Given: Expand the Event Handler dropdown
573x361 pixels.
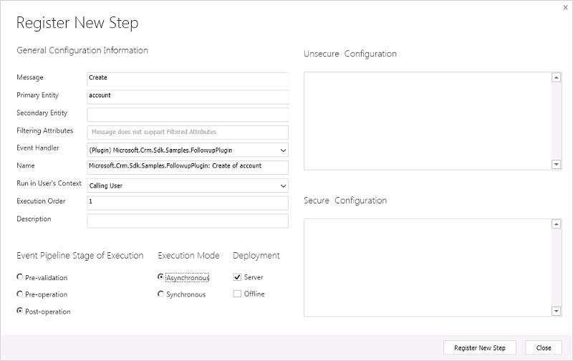Looking at the screenshot, I should click(x=283, y=150).
